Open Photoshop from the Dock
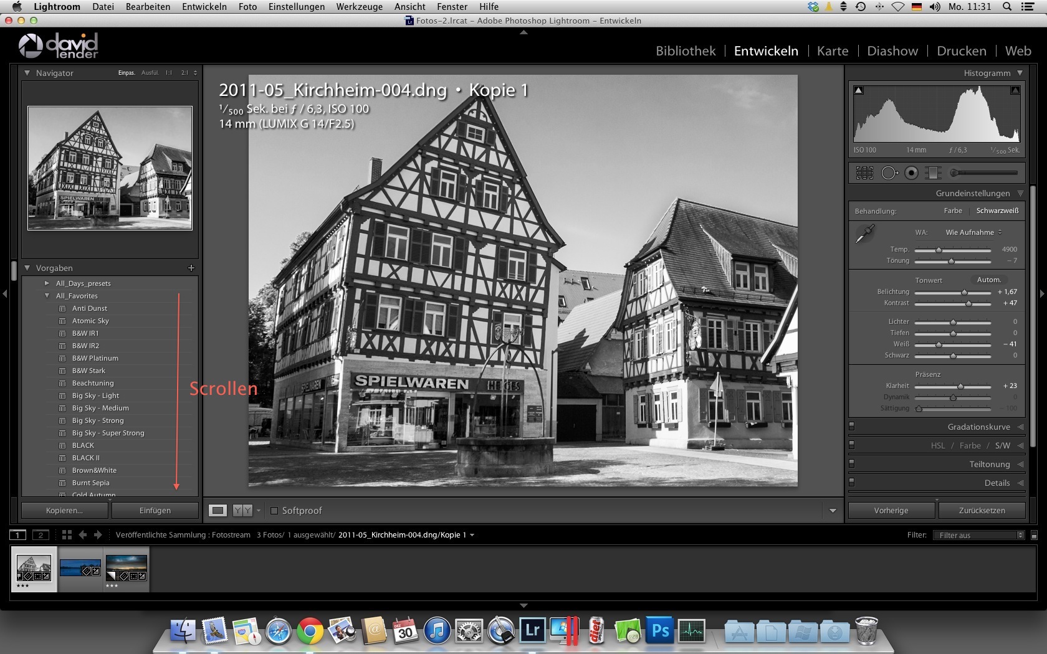Screen dimensions: 1047x654 660,630
